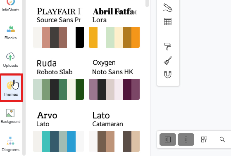Click the add widgets grid icon
Viewport: 231px width, 156px height.
point(204,139)
